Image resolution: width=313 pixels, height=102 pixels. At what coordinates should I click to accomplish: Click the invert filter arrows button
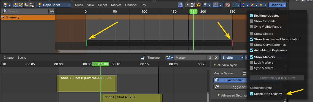[52, 11]
